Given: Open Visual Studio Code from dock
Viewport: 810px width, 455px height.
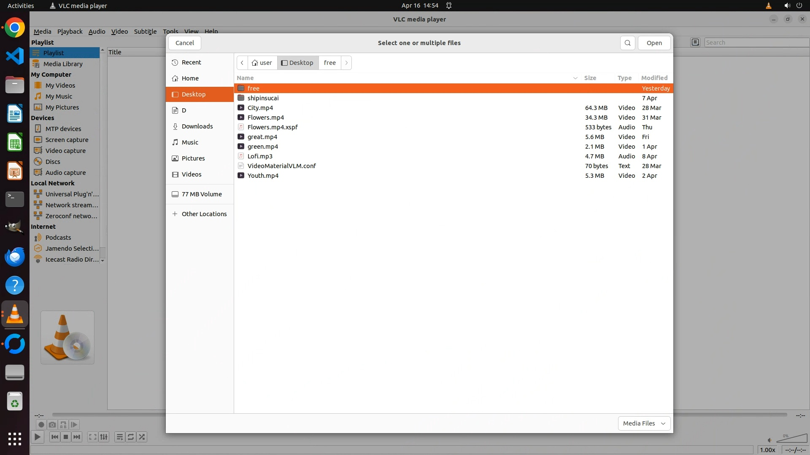Looking at the screenshot, I should pyautogui.click(x=15, y=56).
